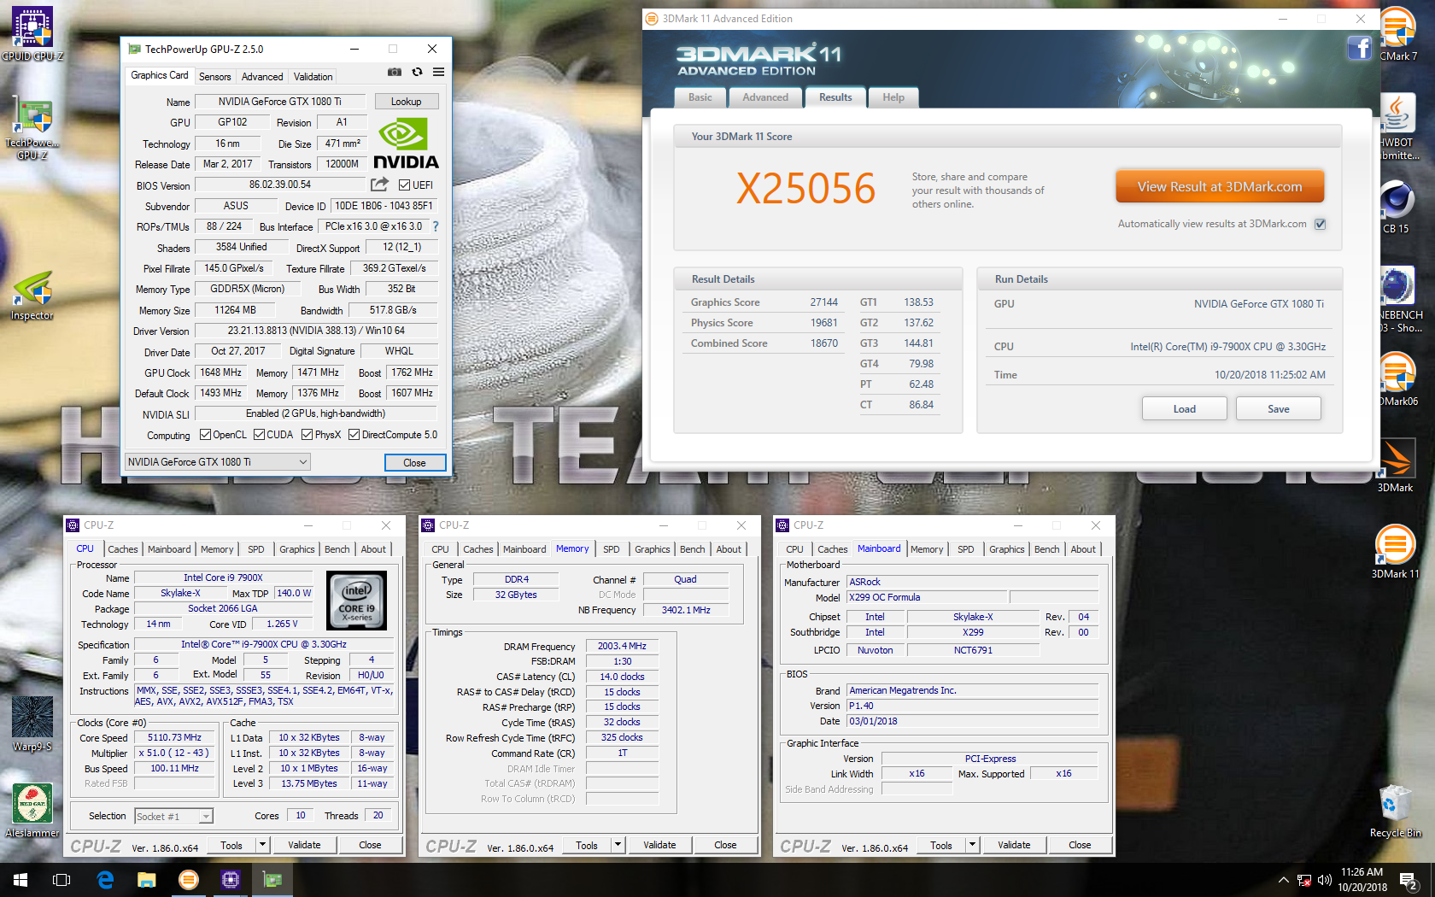The width and height of the screenshot is (1435, 897).
Task: Open the CPUID CPU-Z desktop icon
Action: point(32,34)
